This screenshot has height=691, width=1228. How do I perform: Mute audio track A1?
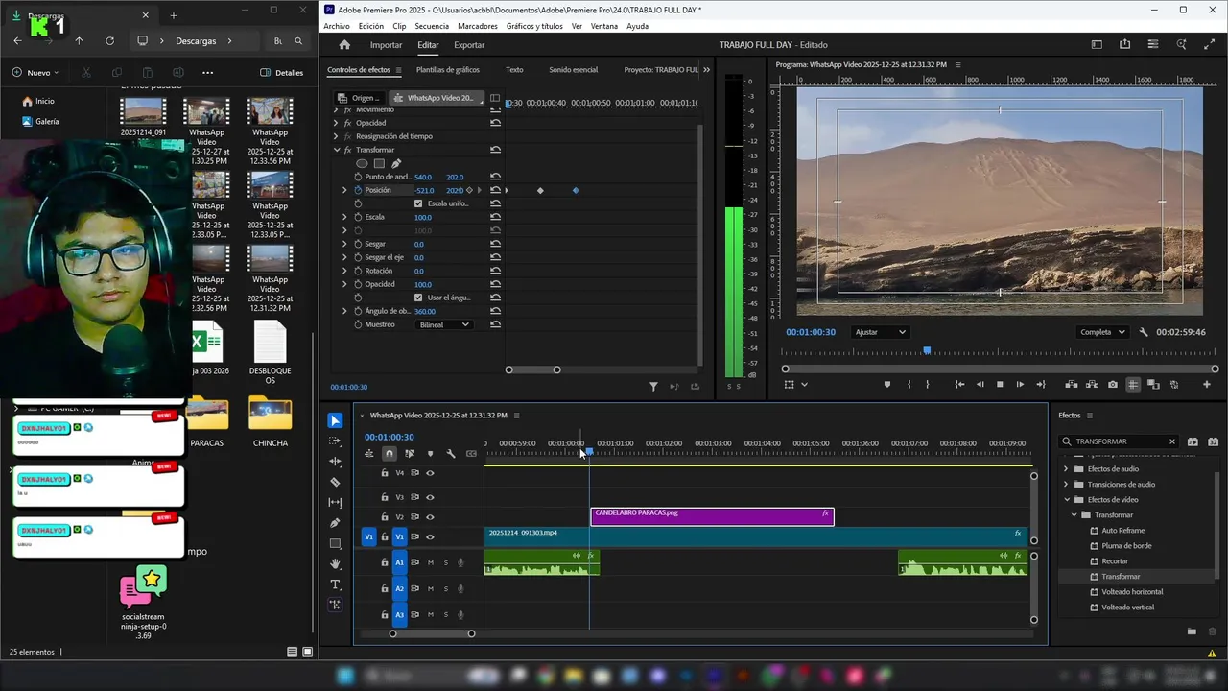pyautogui.click(x=431, y=562)
